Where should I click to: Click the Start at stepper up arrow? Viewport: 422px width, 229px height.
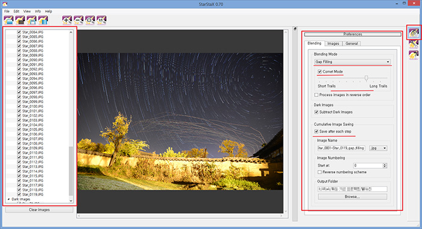click(x=385, y=164)
